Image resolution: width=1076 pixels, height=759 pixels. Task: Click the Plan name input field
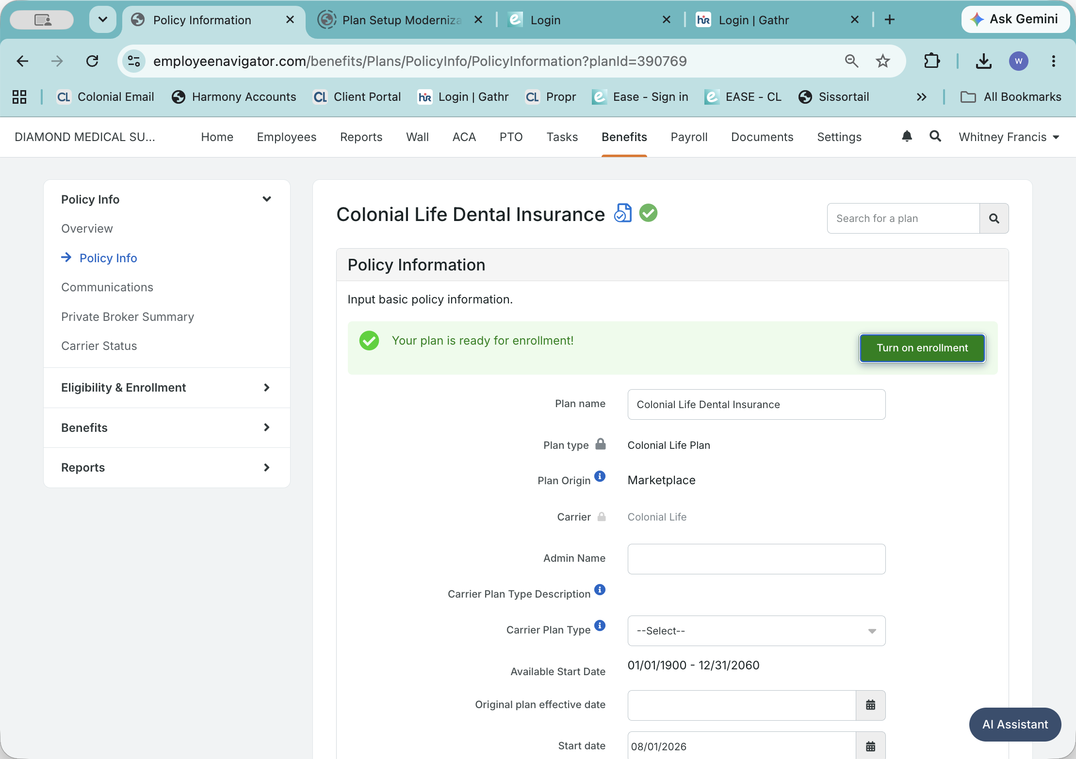[x=756, y=405]
